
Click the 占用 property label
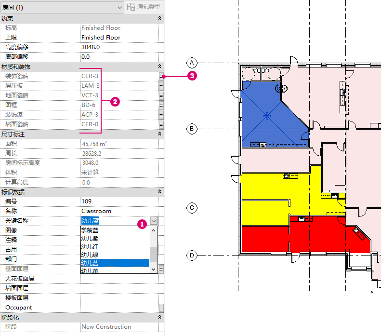pyautogui.click(x=11, y=250)
